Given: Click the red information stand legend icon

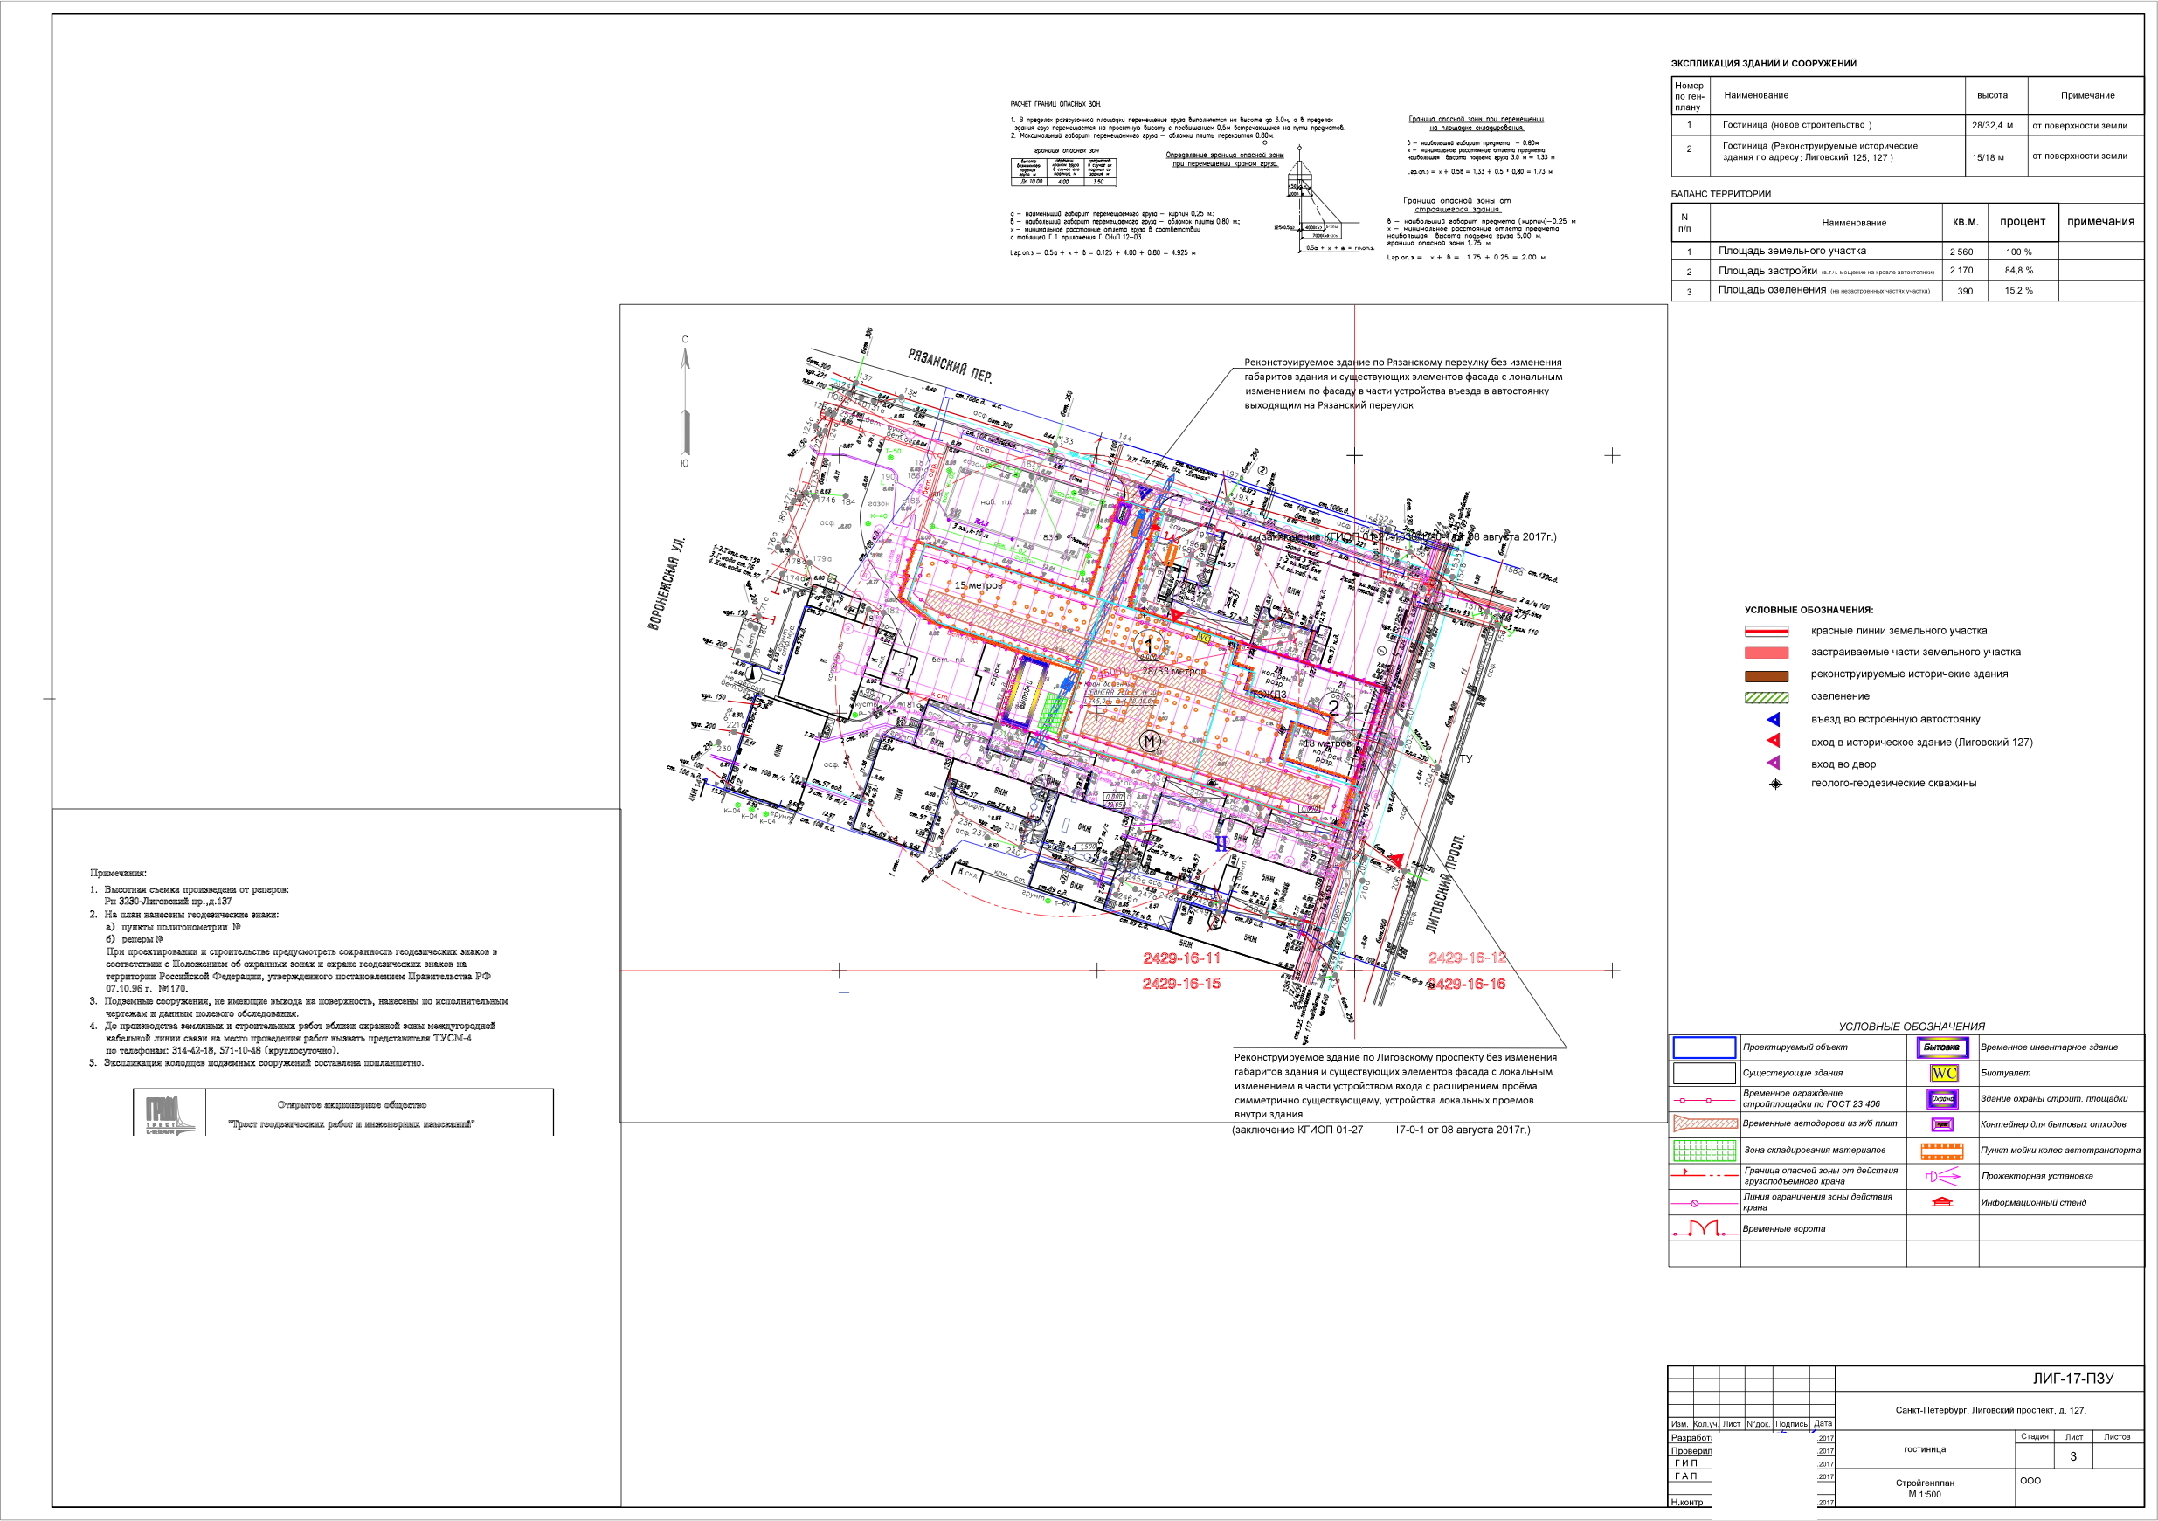Looking at the screenshot, I should 1942,1202.
